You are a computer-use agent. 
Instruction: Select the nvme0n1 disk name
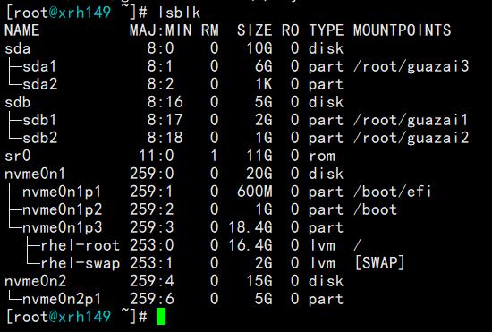[x=35, y=174]
